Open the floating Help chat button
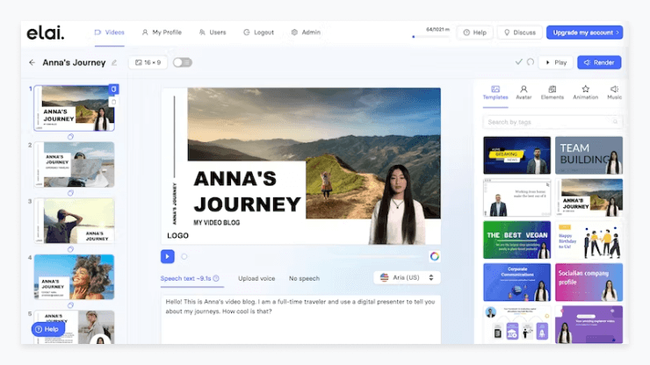Viewport: 650px width, 365px height. [48, 329]
